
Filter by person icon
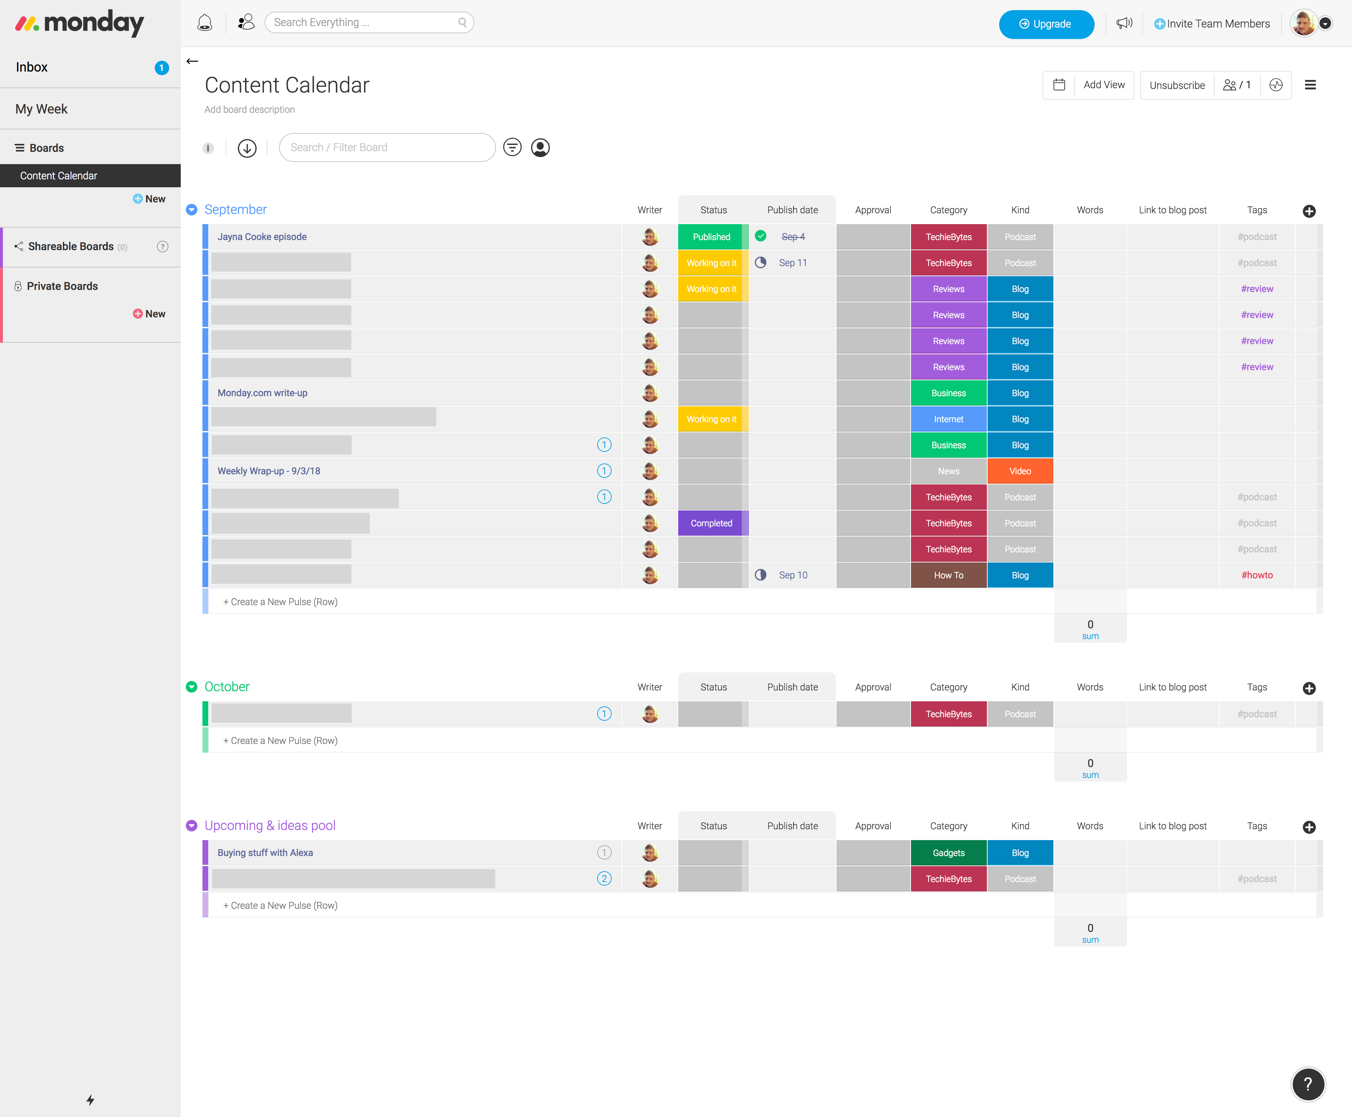click(x=540, y=147)
